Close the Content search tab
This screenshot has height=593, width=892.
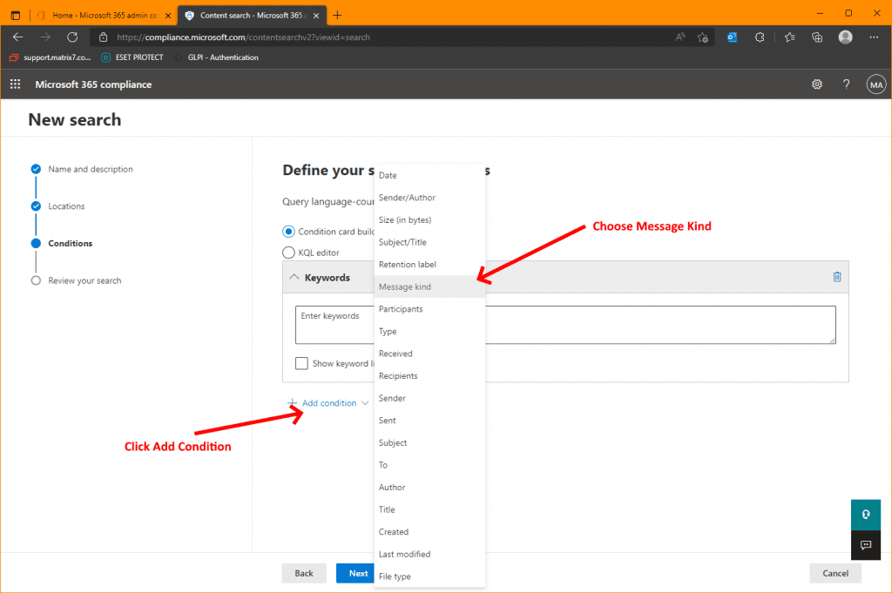[316, 16]
